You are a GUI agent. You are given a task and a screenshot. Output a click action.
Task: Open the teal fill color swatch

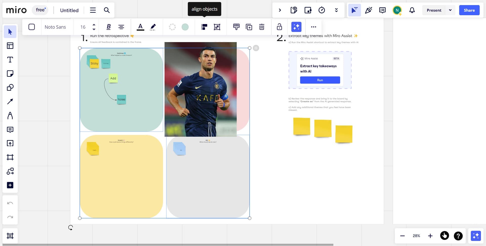[x=185, y=27]
